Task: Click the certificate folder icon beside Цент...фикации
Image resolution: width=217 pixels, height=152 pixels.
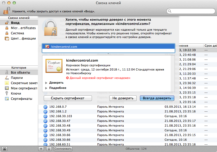Action: 7,39
